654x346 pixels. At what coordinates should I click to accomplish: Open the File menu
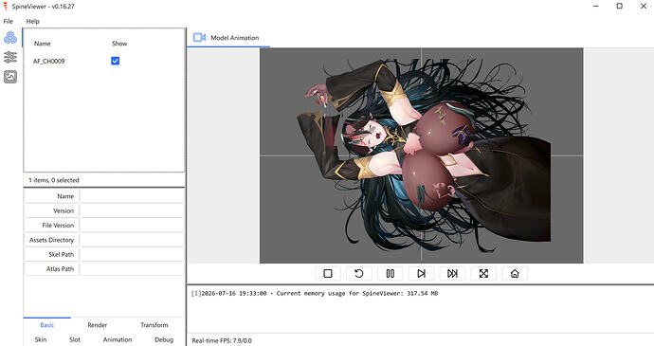coord(9,21)
